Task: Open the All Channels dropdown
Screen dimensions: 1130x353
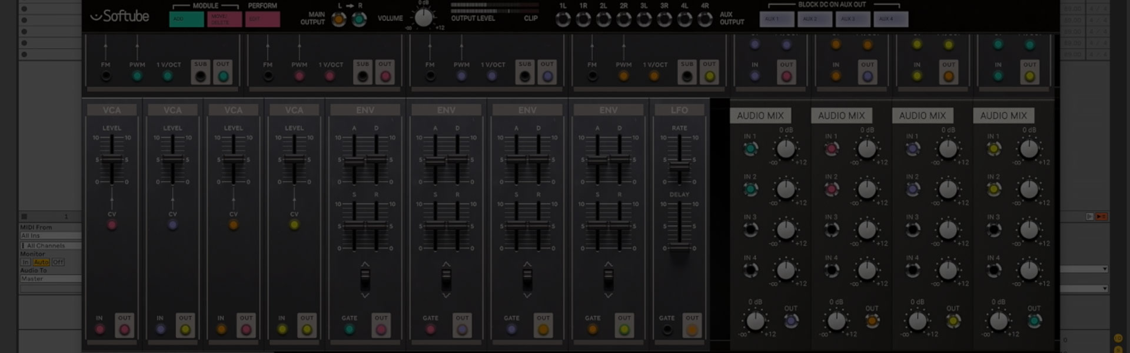Action: tap(50, 245)
